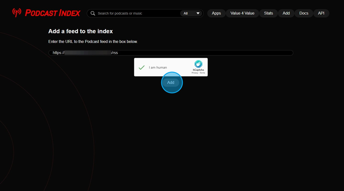Click the Podcast Index antenna logo icon
Viewport: 344px width, 191px height.
click(x=17, y=13)
